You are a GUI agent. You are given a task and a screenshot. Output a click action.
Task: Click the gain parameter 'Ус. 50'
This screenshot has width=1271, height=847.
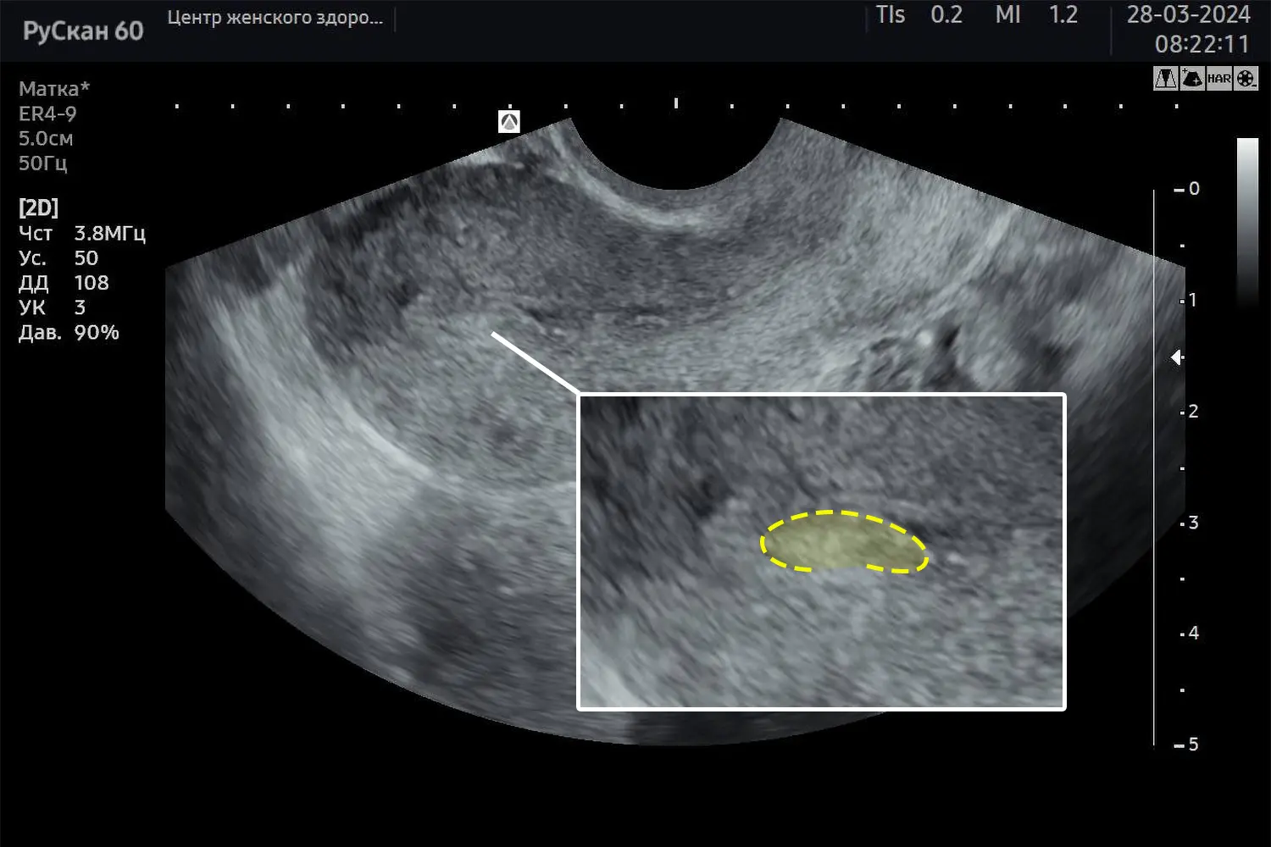(58, 257)
